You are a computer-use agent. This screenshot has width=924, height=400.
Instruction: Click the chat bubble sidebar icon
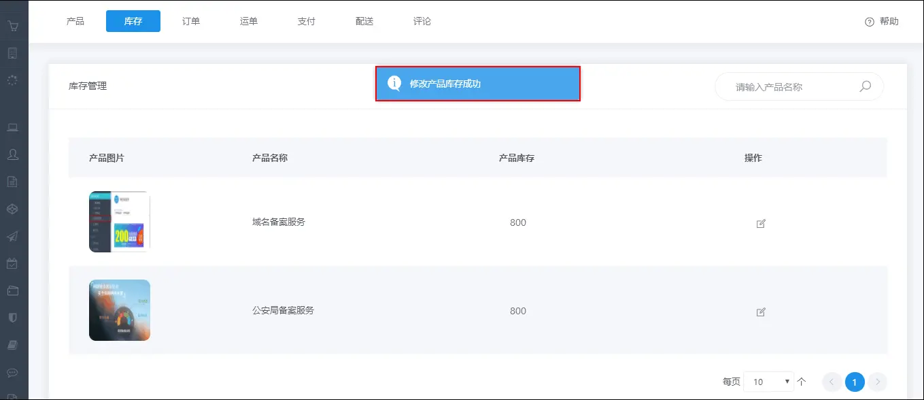click(x=13, y=372)
